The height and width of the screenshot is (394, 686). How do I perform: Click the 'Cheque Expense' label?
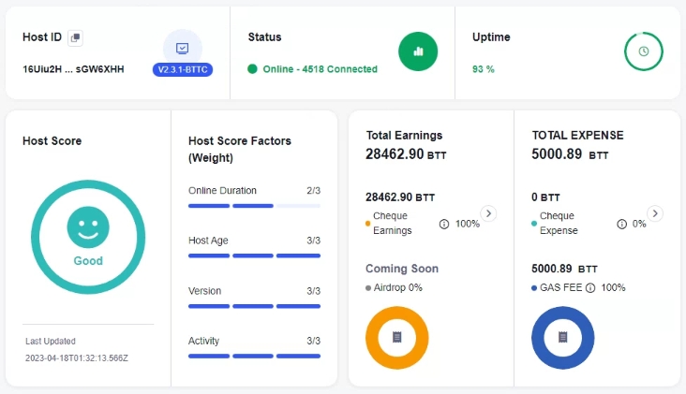click(559, 224)
